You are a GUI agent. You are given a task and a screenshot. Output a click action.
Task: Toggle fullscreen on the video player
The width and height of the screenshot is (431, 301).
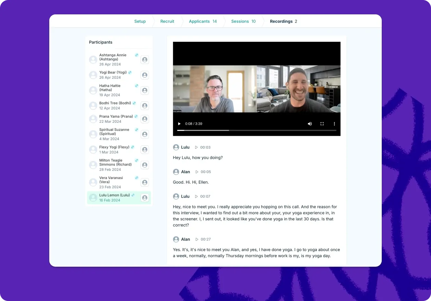322,123
